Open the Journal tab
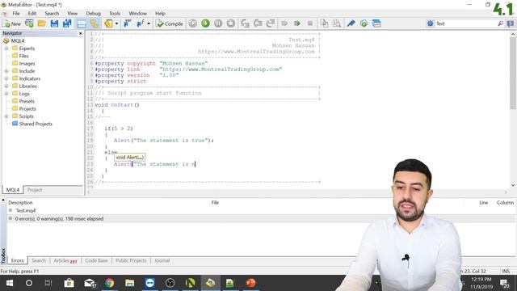This screenshot has height=291, width=517. pyautogui.click(x=162, y=260)
